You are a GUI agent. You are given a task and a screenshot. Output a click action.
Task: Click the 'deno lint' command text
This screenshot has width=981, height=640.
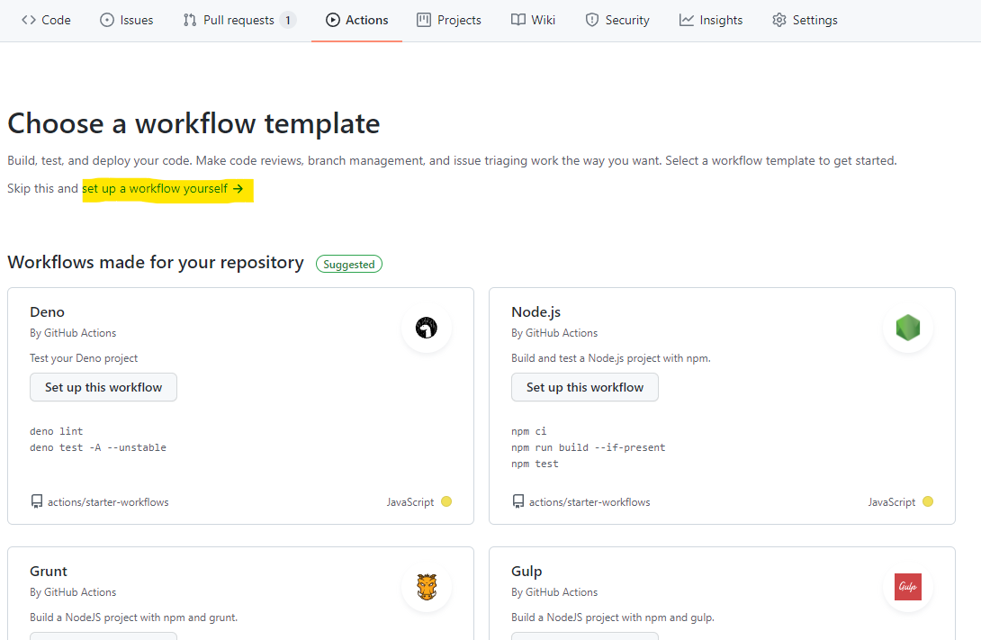pyautogui.click(x=57, y=431)
